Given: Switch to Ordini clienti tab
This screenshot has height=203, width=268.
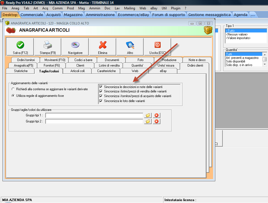Looking at the screenshot, I should click(x=195, y=65).
